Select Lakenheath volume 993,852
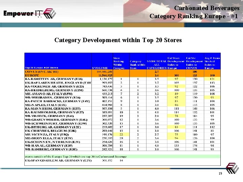Screen dimensions: 243x182 (107, 83)
